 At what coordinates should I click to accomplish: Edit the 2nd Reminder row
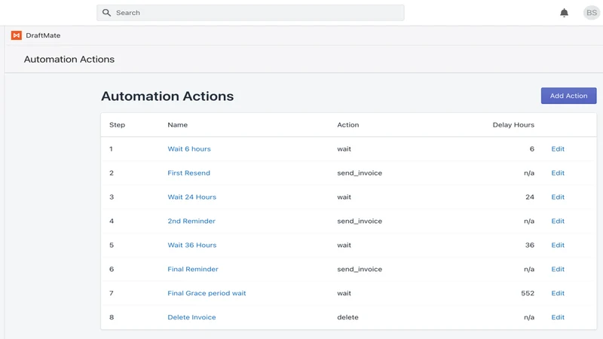558,221
